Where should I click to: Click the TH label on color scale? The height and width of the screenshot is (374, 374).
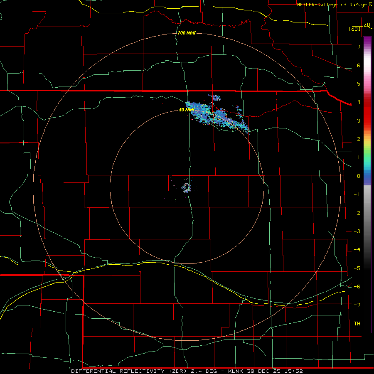click(x=357, y=323)
